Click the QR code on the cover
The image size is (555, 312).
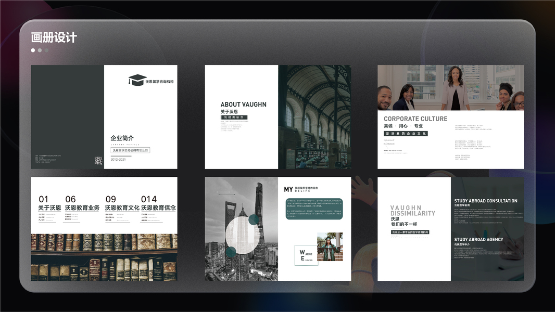(98, 161)
